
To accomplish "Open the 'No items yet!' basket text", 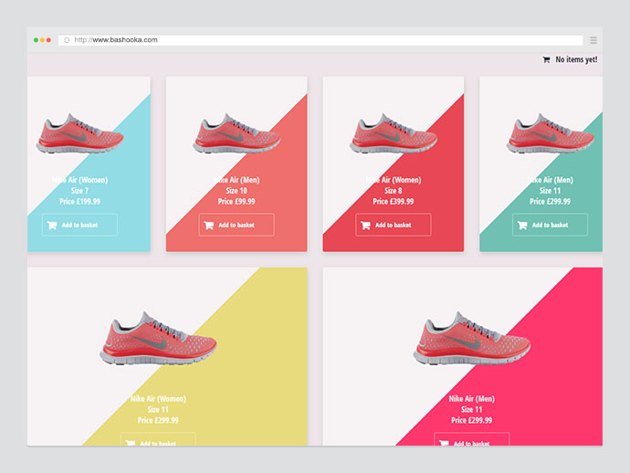I will [576, 59].
